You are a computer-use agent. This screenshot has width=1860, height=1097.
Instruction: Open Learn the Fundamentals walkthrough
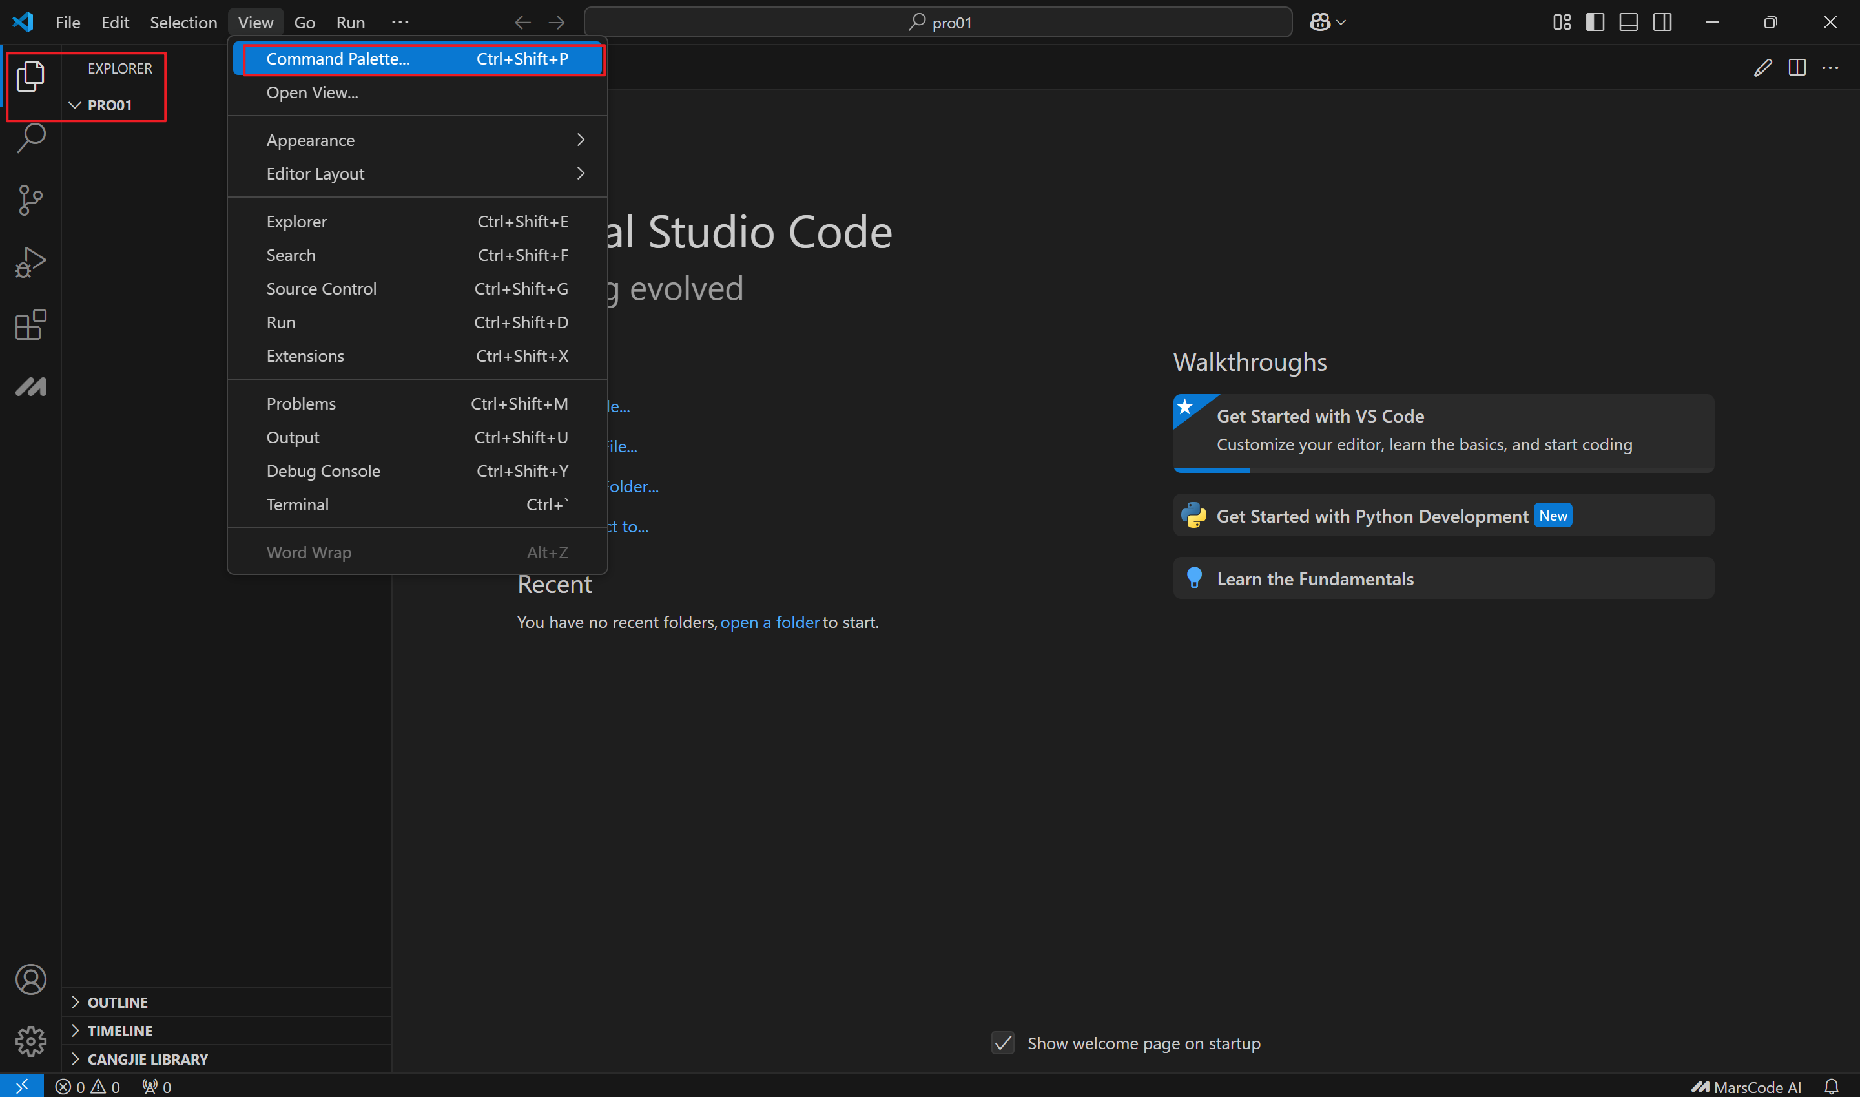coord(1443,578)
